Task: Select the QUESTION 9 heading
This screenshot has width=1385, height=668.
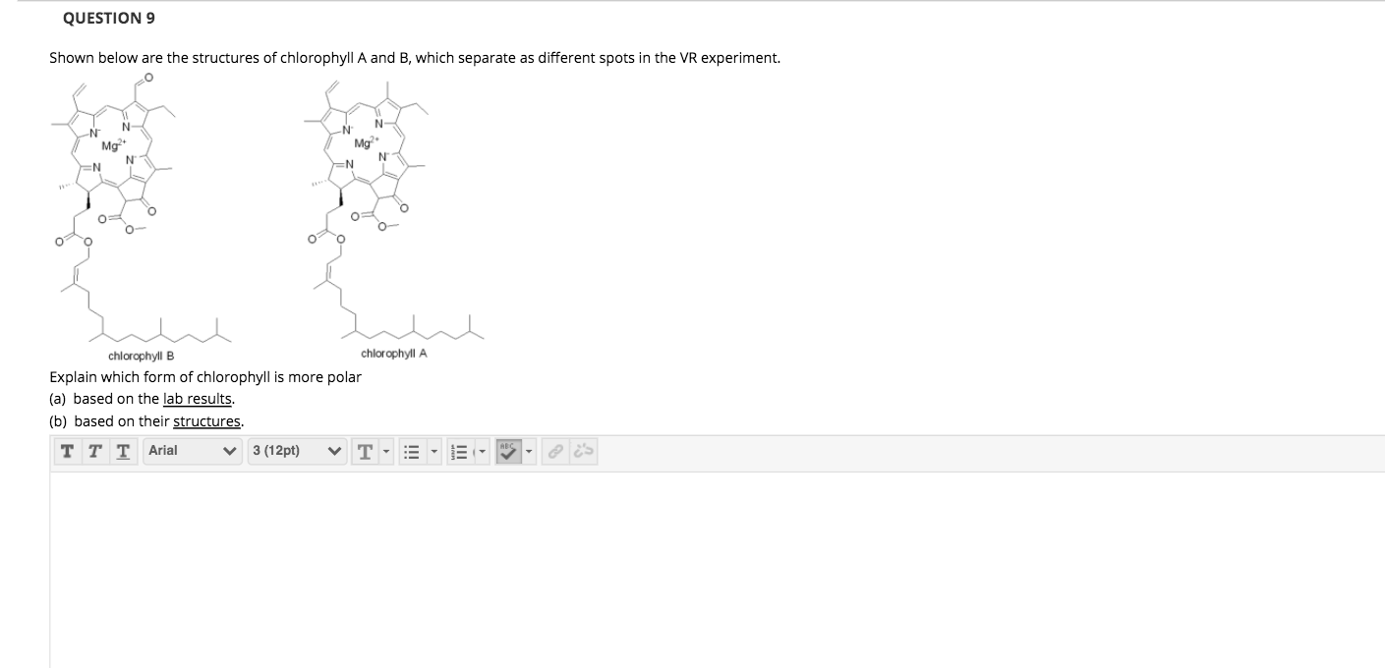Action: click(108, 18)
